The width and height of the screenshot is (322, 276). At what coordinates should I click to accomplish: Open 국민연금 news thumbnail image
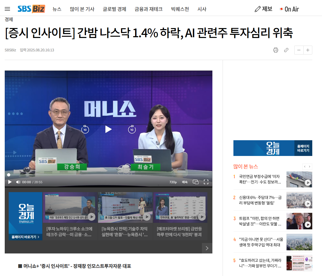pos(299,180)
